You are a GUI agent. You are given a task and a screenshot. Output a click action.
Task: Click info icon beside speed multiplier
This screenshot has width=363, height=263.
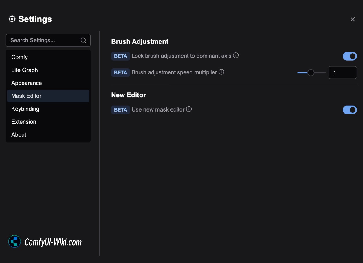221,72
